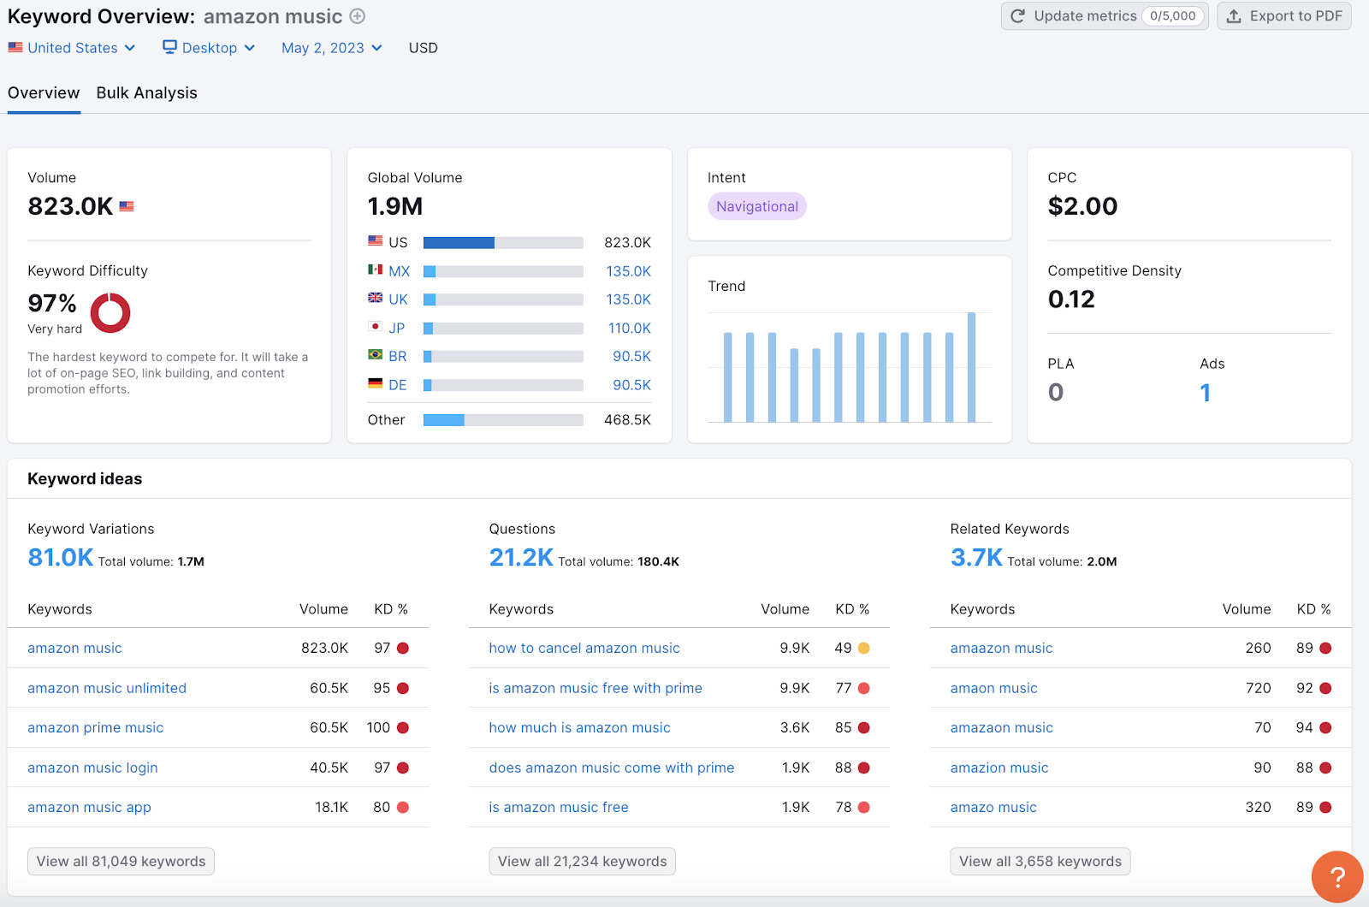Open the how to cancel amazon music keyword
Screen dimensions: 1369x907
coord(584,648)
